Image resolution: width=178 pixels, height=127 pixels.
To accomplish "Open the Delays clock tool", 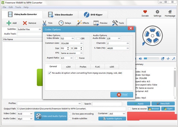I will (61, 23).
